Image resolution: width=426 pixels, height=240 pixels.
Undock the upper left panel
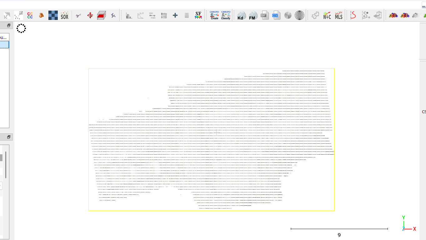pos(9,26)
